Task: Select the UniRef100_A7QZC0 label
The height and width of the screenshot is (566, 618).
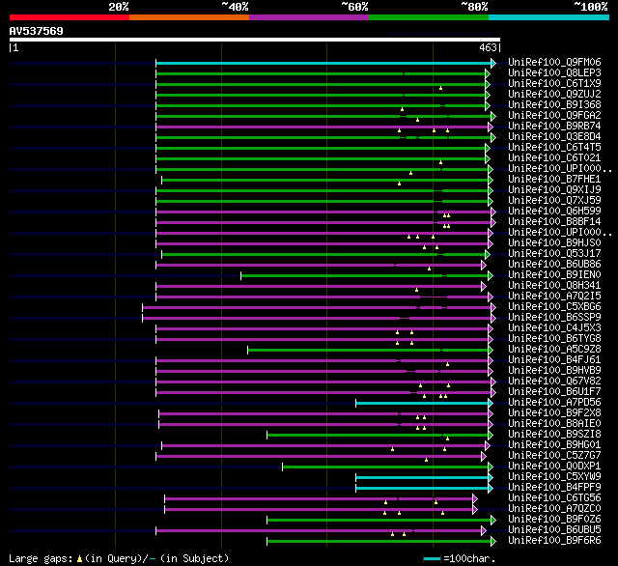Action: 554,509
